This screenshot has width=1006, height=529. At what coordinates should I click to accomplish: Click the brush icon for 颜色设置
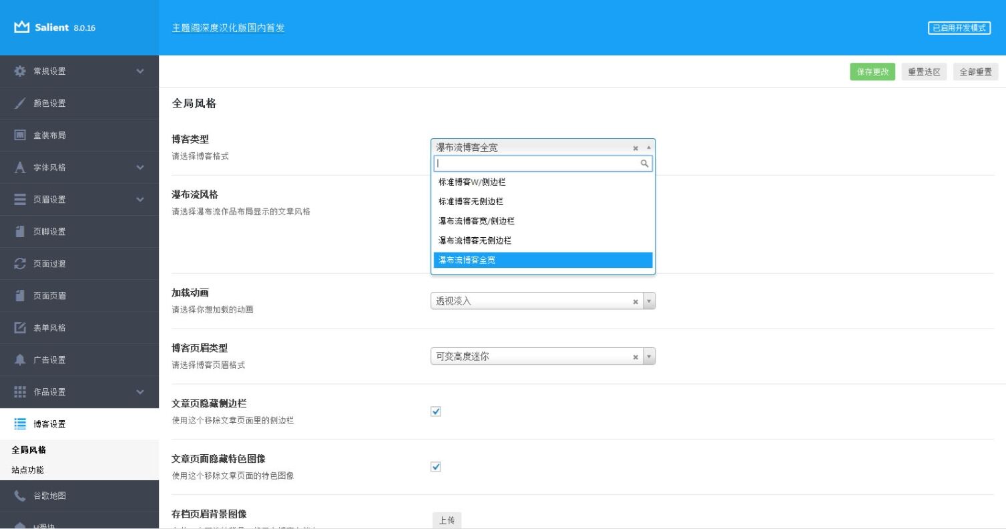[x=20, y=104]
